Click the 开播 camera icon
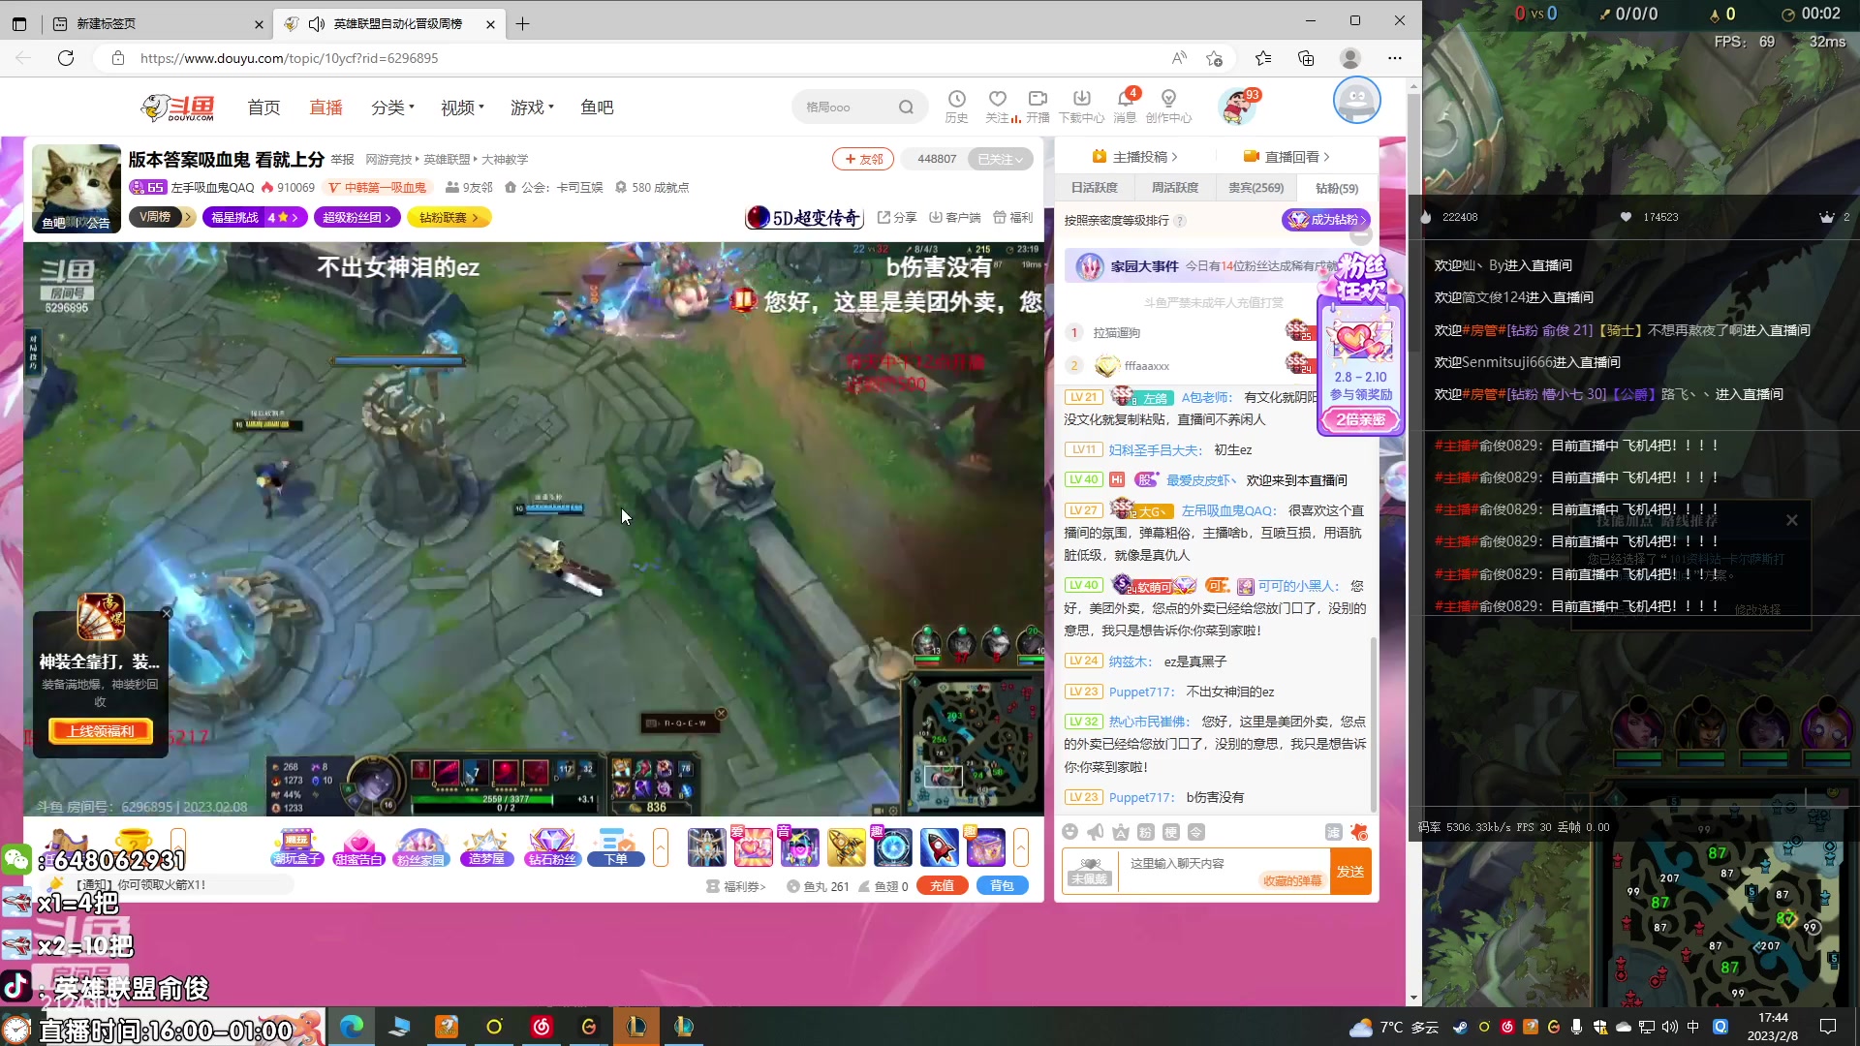 click(x=1038, y=99)
